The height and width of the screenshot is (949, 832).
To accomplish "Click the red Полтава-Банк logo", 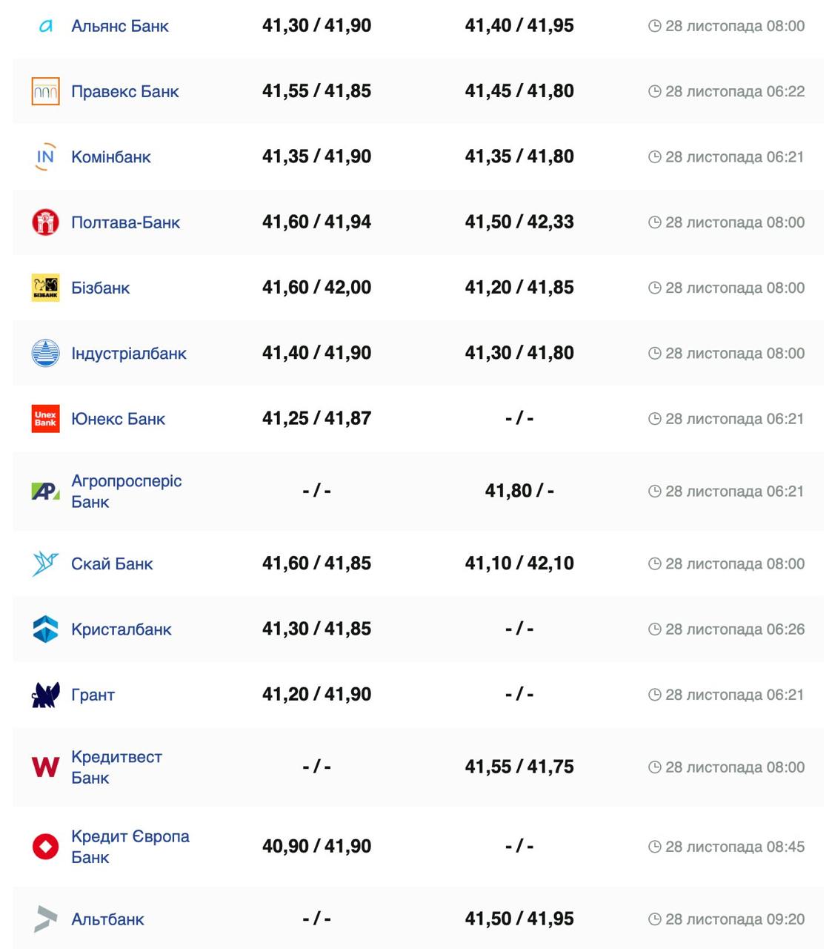I will [45, 222].
